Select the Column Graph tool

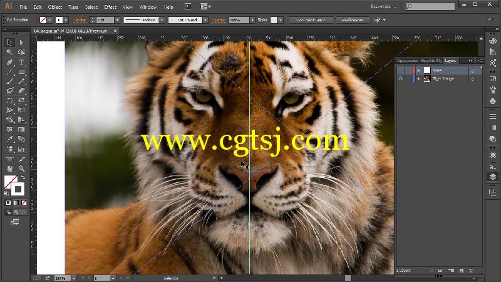[21, 149]
